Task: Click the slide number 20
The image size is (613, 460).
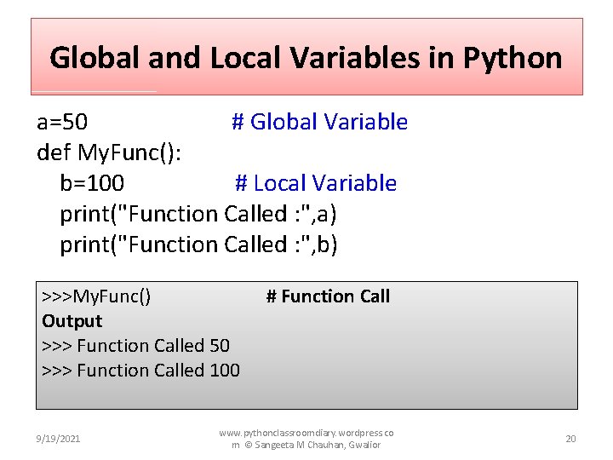Action: pyautogui.click(x=570, y=439)
